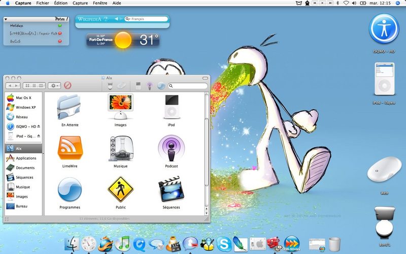Open the Podcast folder icon

tap(171, 148)
